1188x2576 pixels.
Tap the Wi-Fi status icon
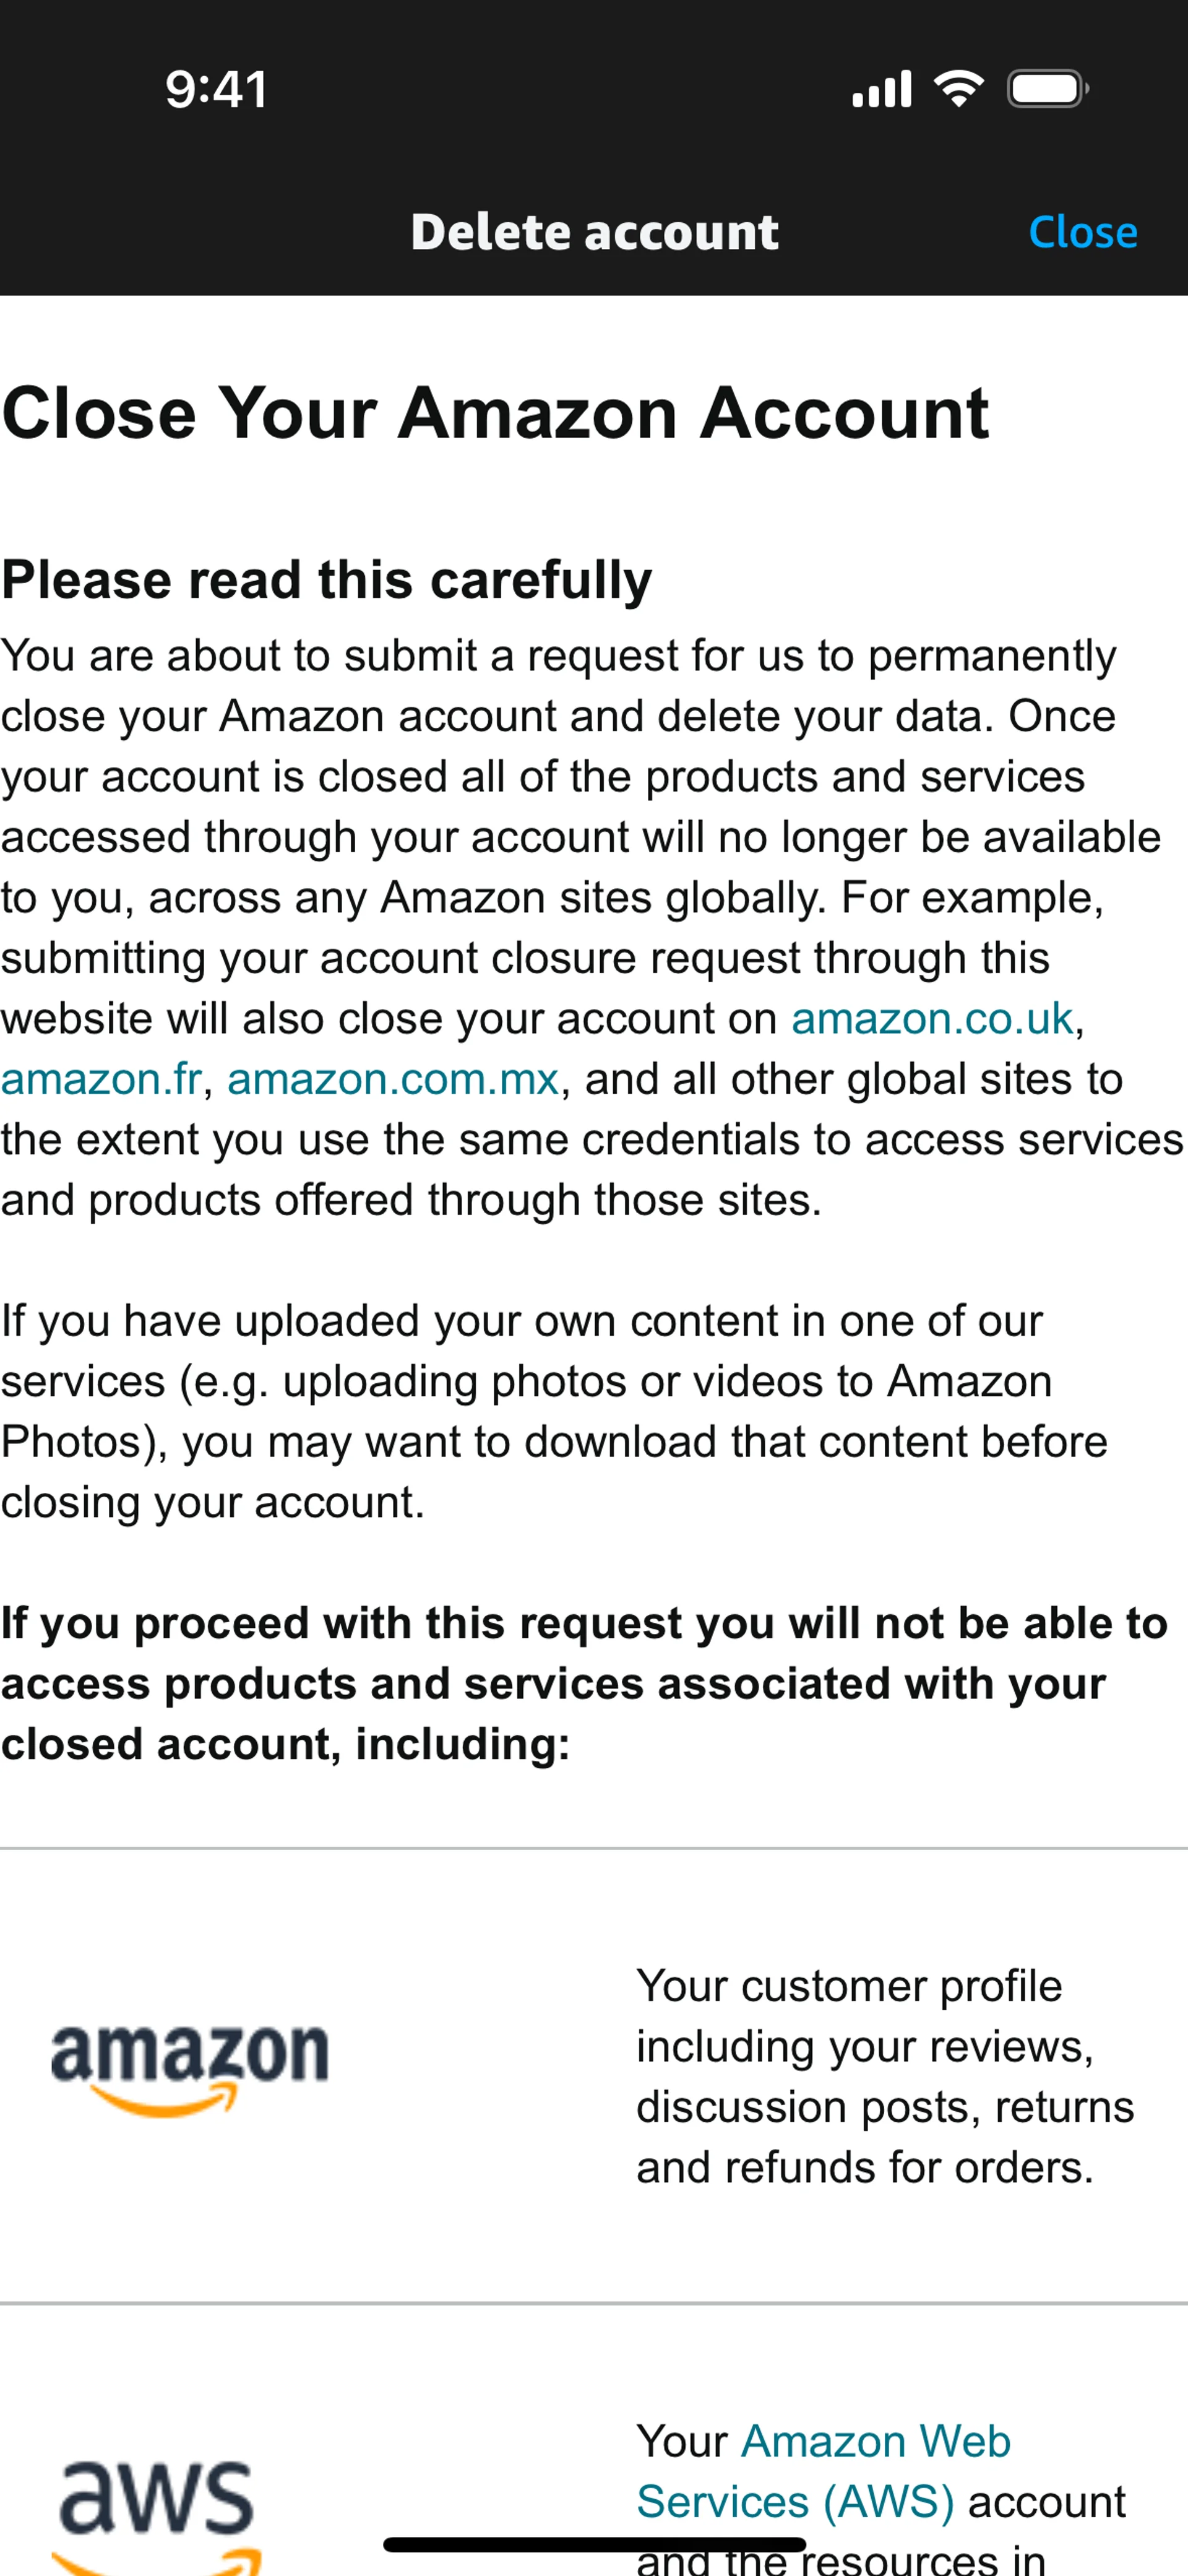[958, 89]
